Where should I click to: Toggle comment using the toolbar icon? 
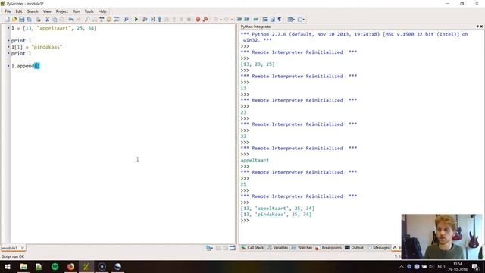point(256,20)
